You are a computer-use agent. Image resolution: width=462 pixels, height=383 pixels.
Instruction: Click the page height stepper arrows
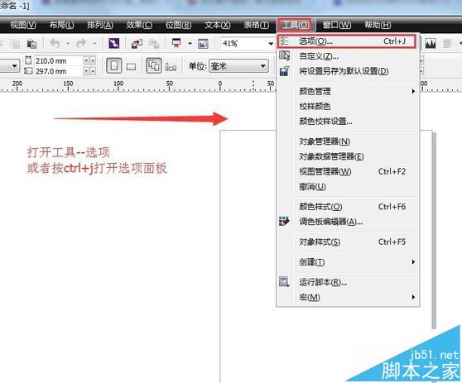point(89,71)
